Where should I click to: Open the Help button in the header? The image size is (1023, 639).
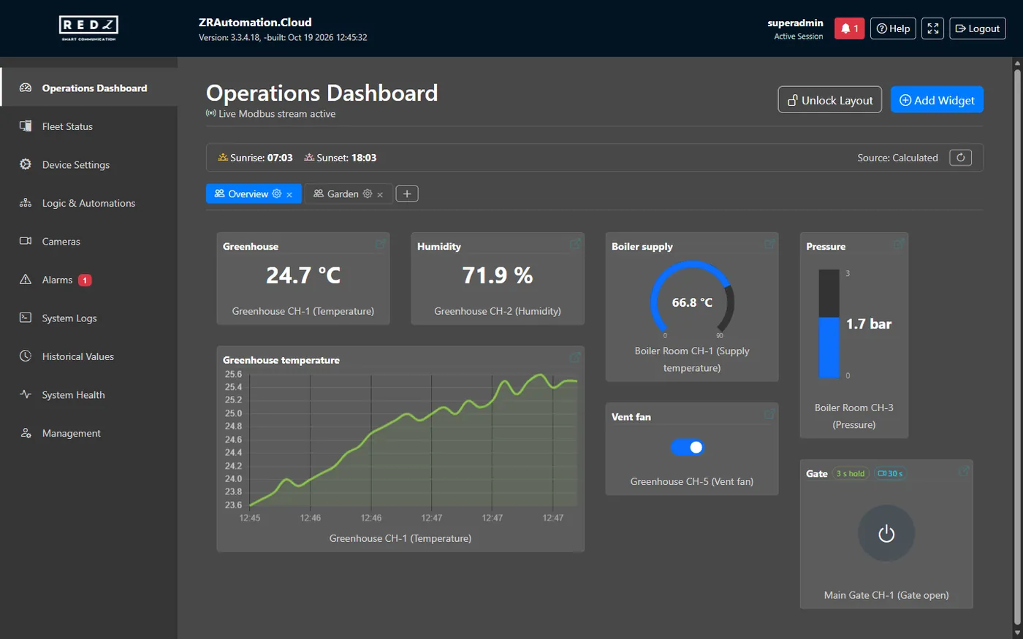[x=893, y=28]
